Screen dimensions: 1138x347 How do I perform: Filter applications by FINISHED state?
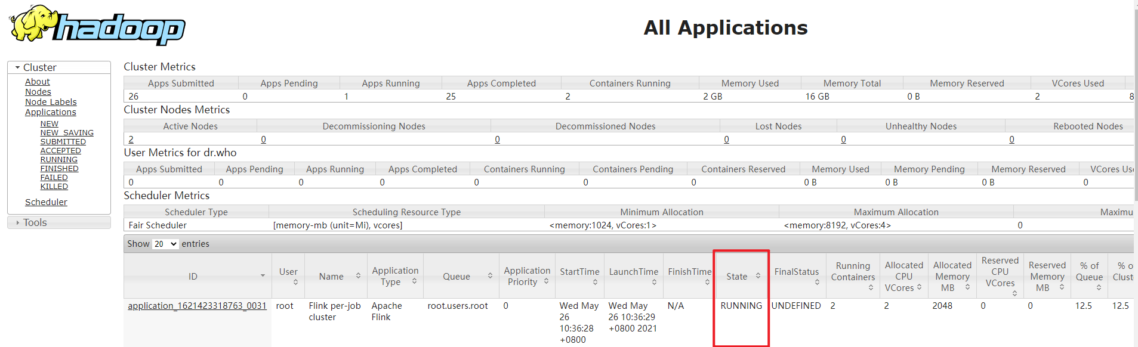point(59,169)
